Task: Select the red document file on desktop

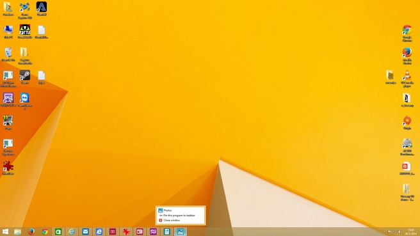Action: click(x=407, y=169)
